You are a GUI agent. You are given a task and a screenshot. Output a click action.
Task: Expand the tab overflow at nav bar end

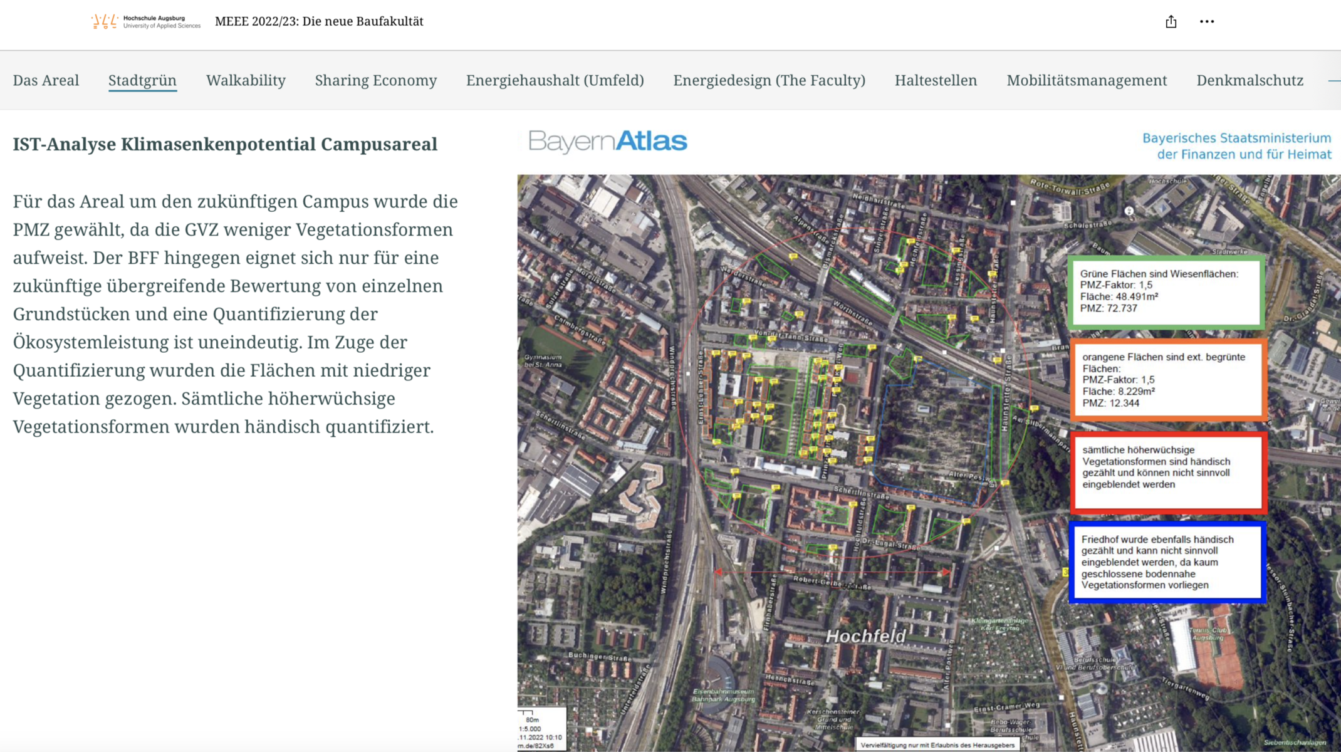(x=1333, y=81)
